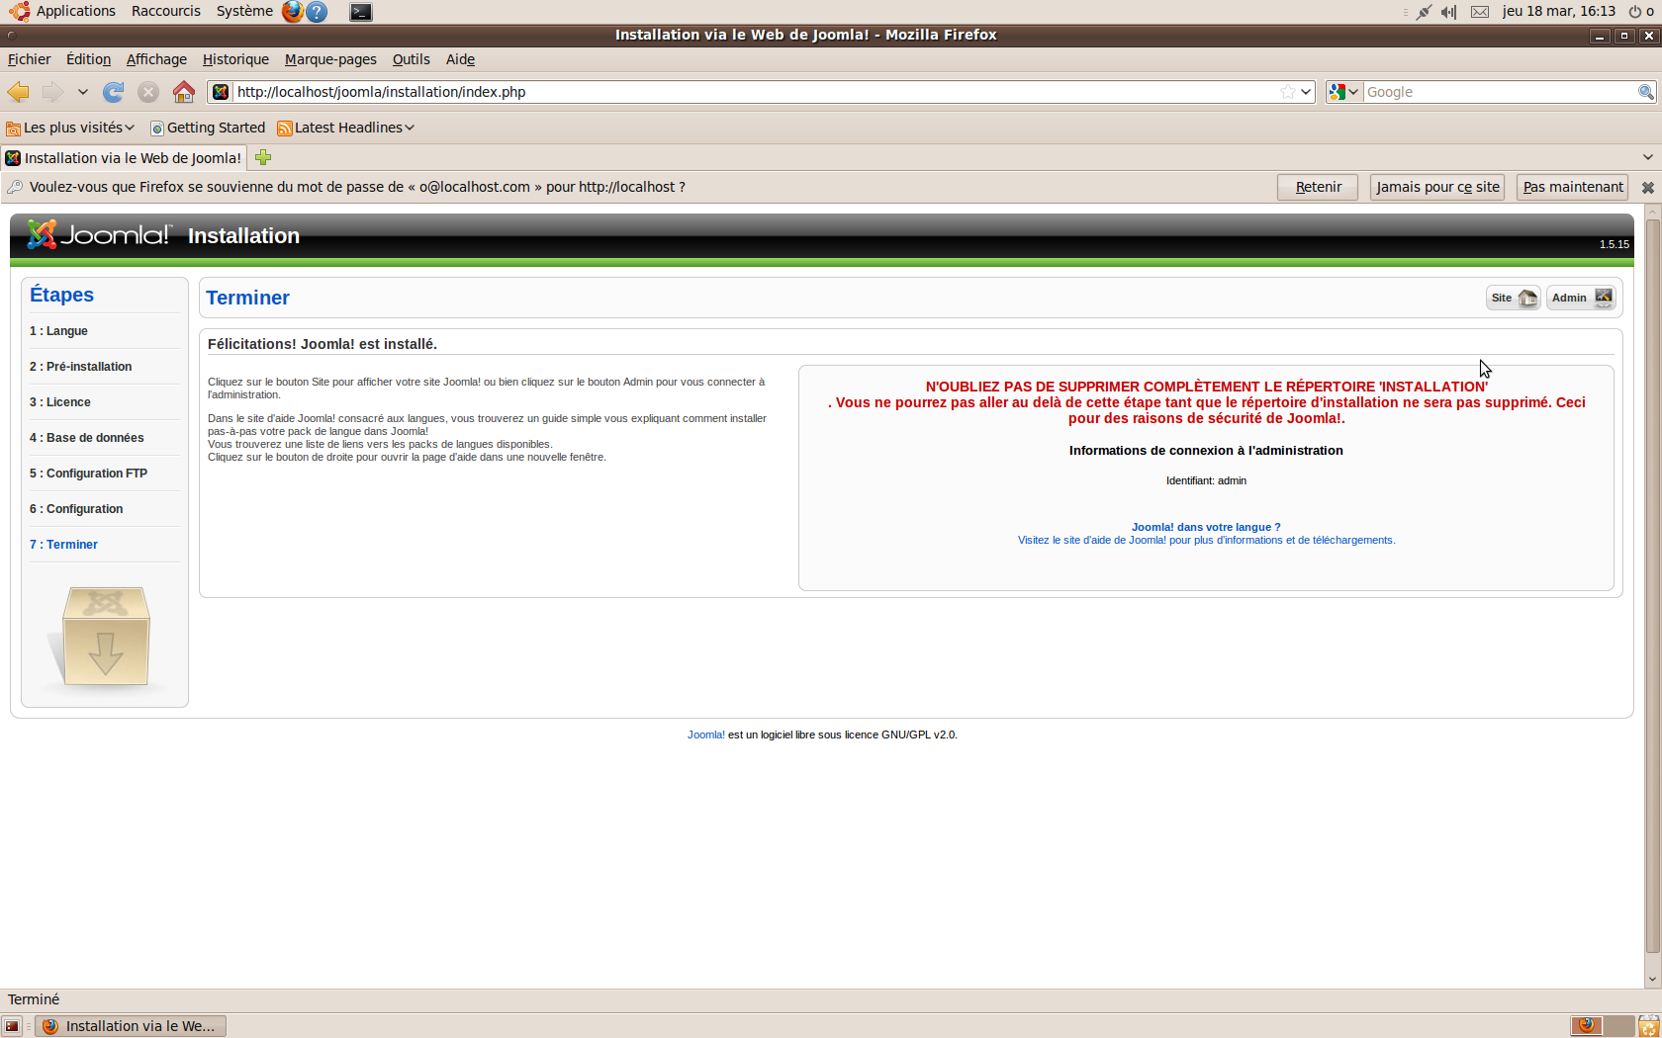Open the Système panel menu
This screenshot has height=1038, width=1662.
tap(244, 11)
